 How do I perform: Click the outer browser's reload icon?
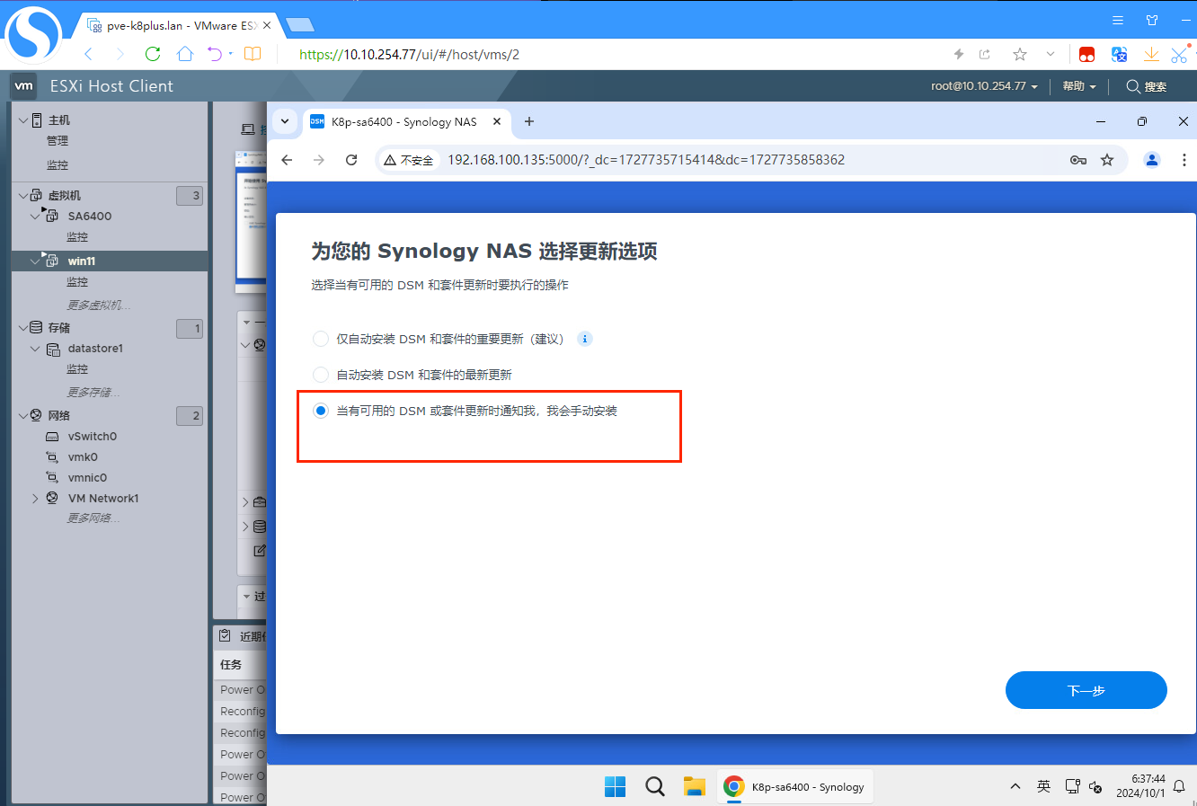(x=153, y=54)
